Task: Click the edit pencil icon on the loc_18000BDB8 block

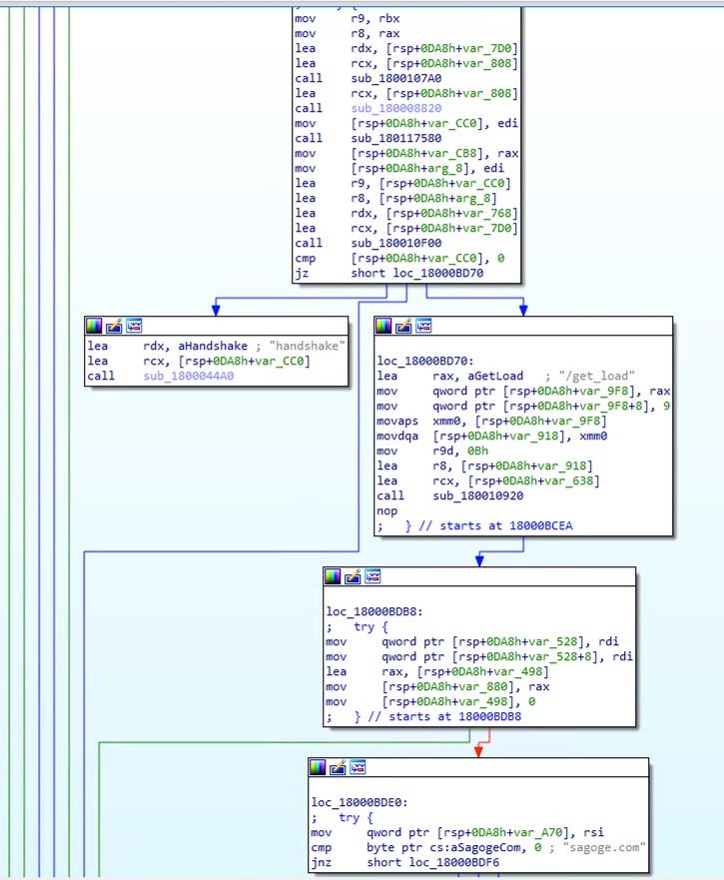Action: point(353,576)
